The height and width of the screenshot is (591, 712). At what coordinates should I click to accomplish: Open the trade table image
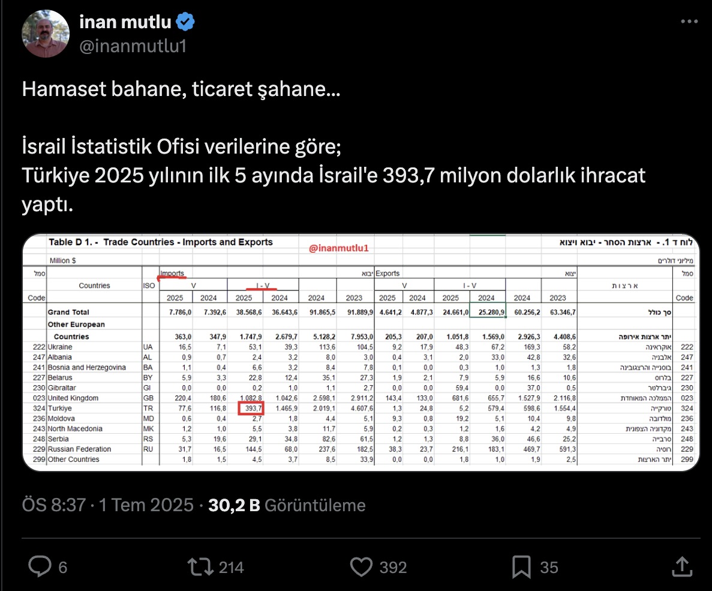point(361,353)
